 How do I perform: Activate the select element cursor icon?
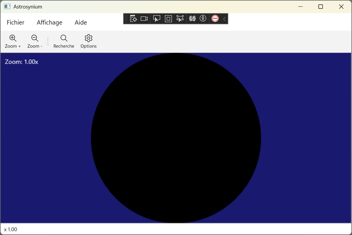point(157,19)
